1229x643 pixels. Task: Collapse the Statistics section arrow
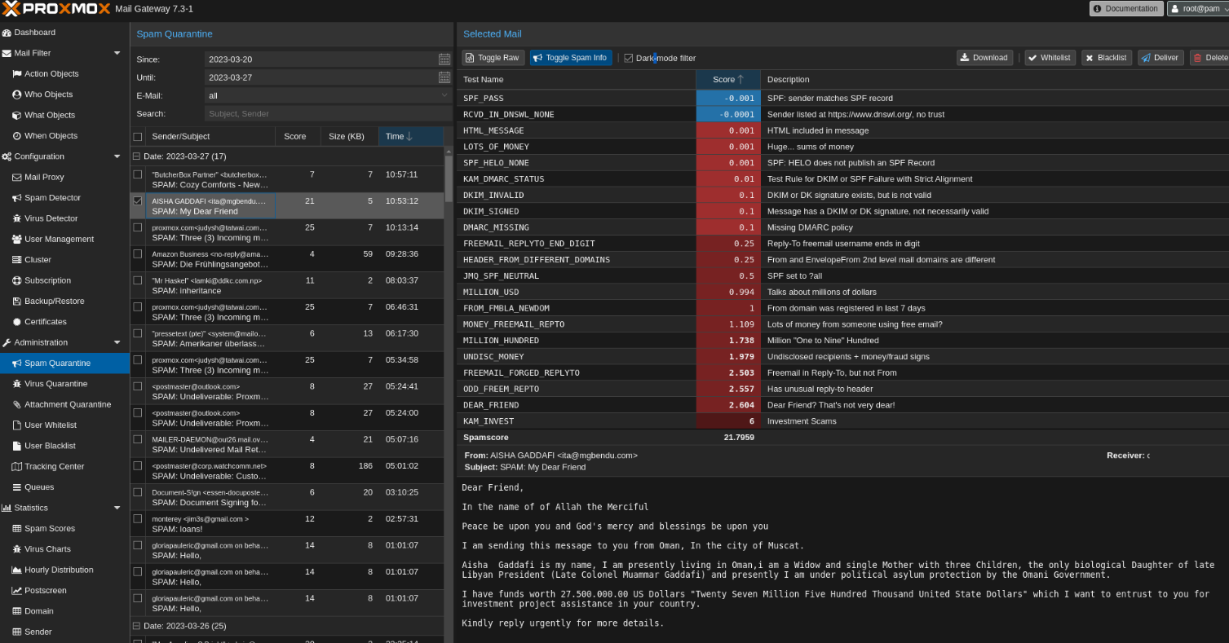(x=117, y=508)
